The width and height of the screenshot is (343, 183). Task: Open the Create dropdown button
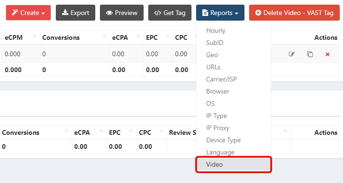(x=28, y=13)
